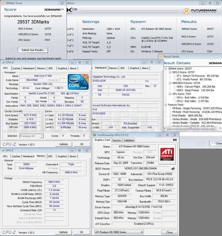Click the Driver Version atiumdag field
This screenshot has width=222, height=236.
pyautogui.click(x=144, y=207)
